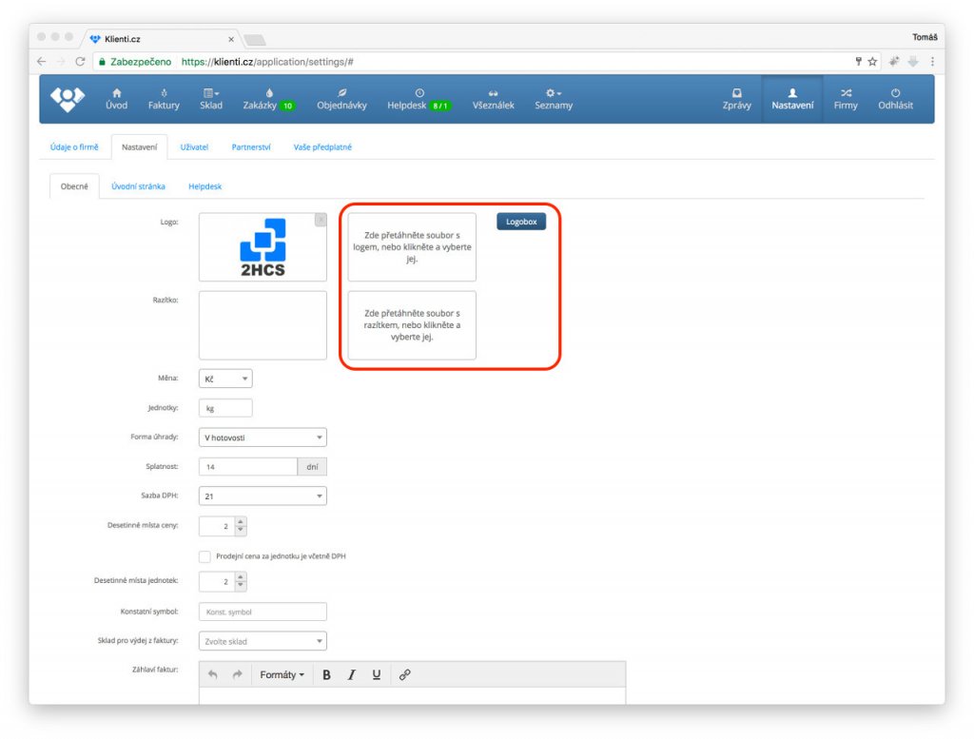Increase Desetinná místa ceny value
The height and width of the screenshot is (739, 974).
[x=241, y=521]
